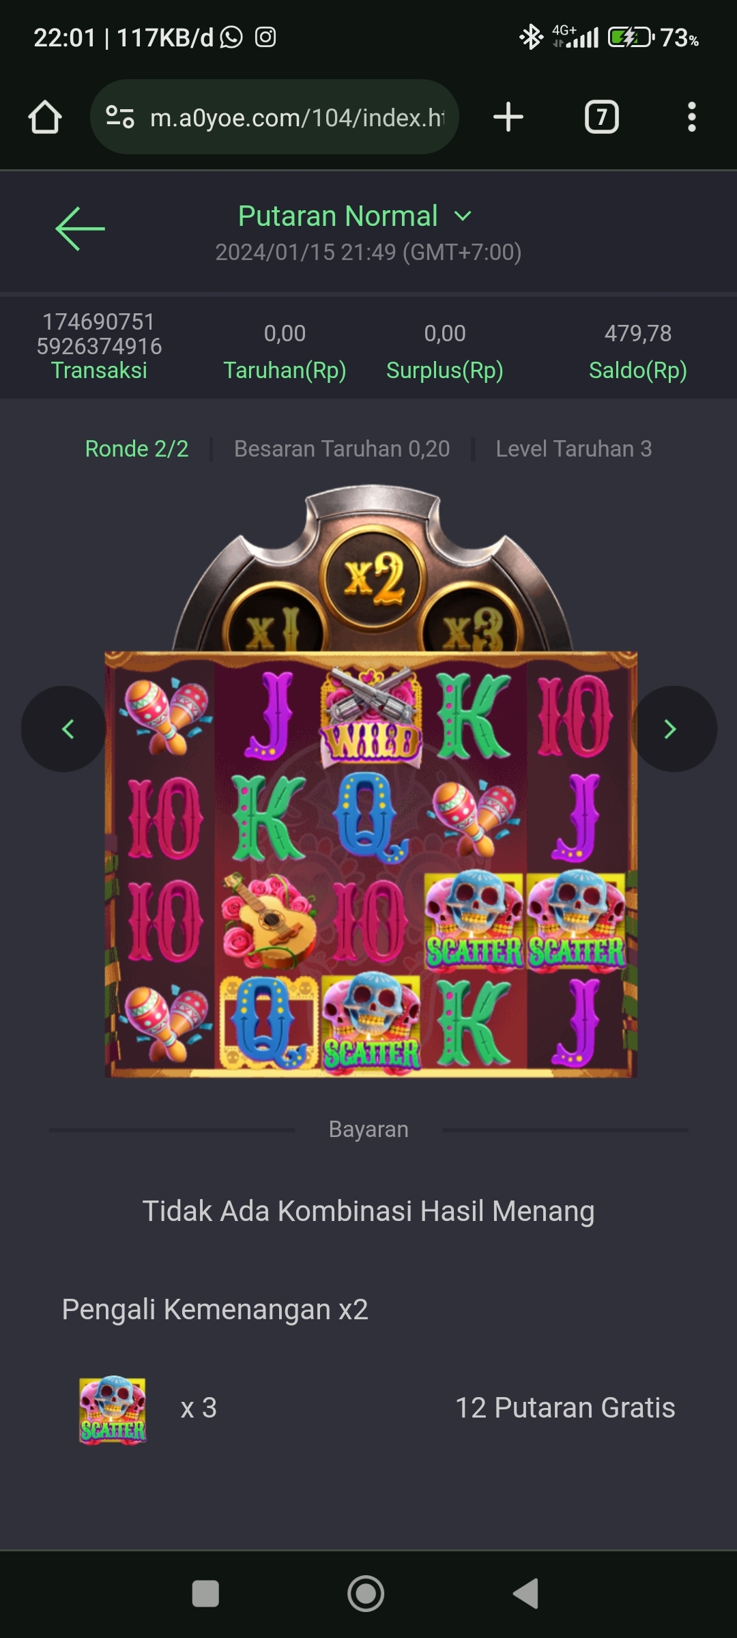Select the Ronde 2/2 label
The width and height of the screenshot is (737, 1638).
click(136, 448)
